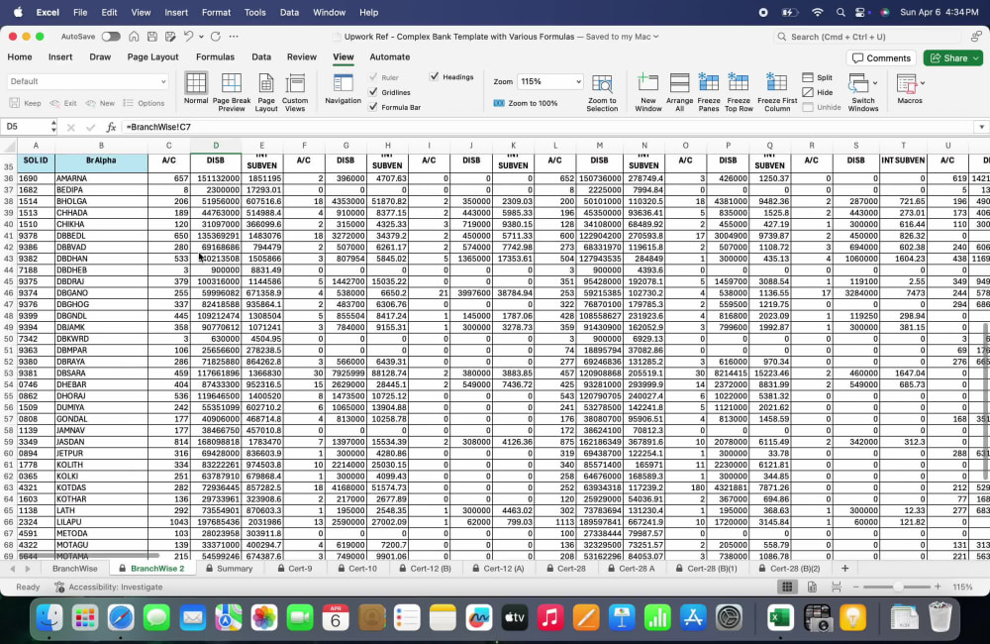The height and width of the screenshot is (644, 990).
Task: Select cell with AMARNA
Action: [101, 178]
